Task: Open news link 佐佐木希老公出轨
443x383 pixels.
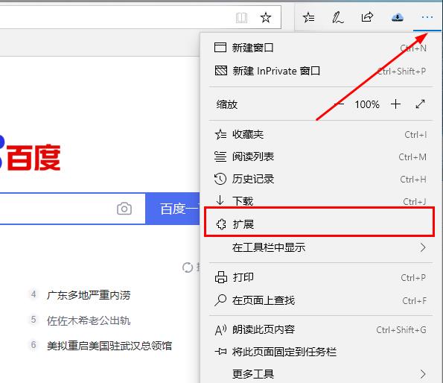Action: [89, 320]
